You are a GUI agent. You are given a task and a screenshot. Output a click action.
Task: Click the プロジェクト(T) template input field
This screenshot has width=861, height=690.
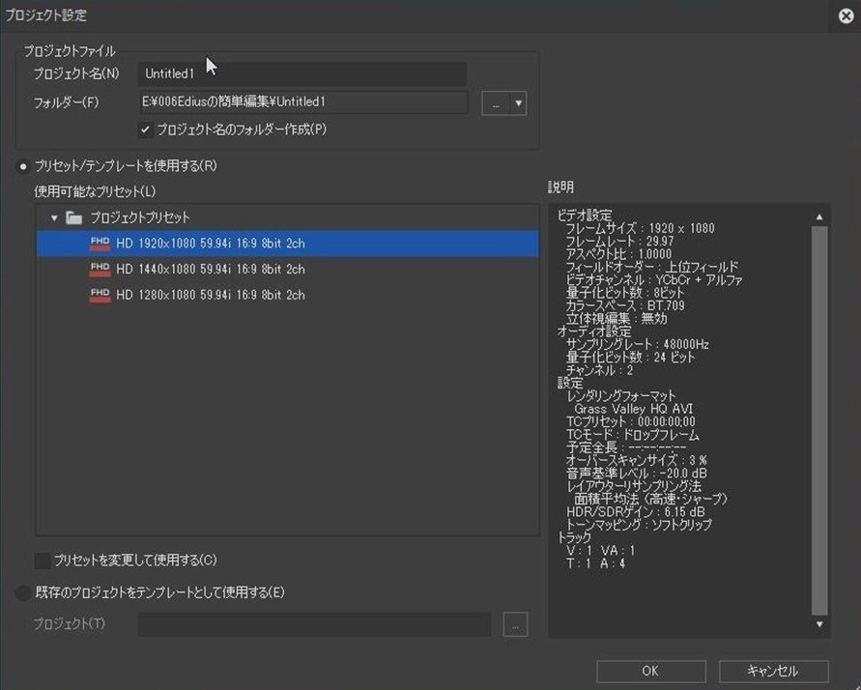314,624
